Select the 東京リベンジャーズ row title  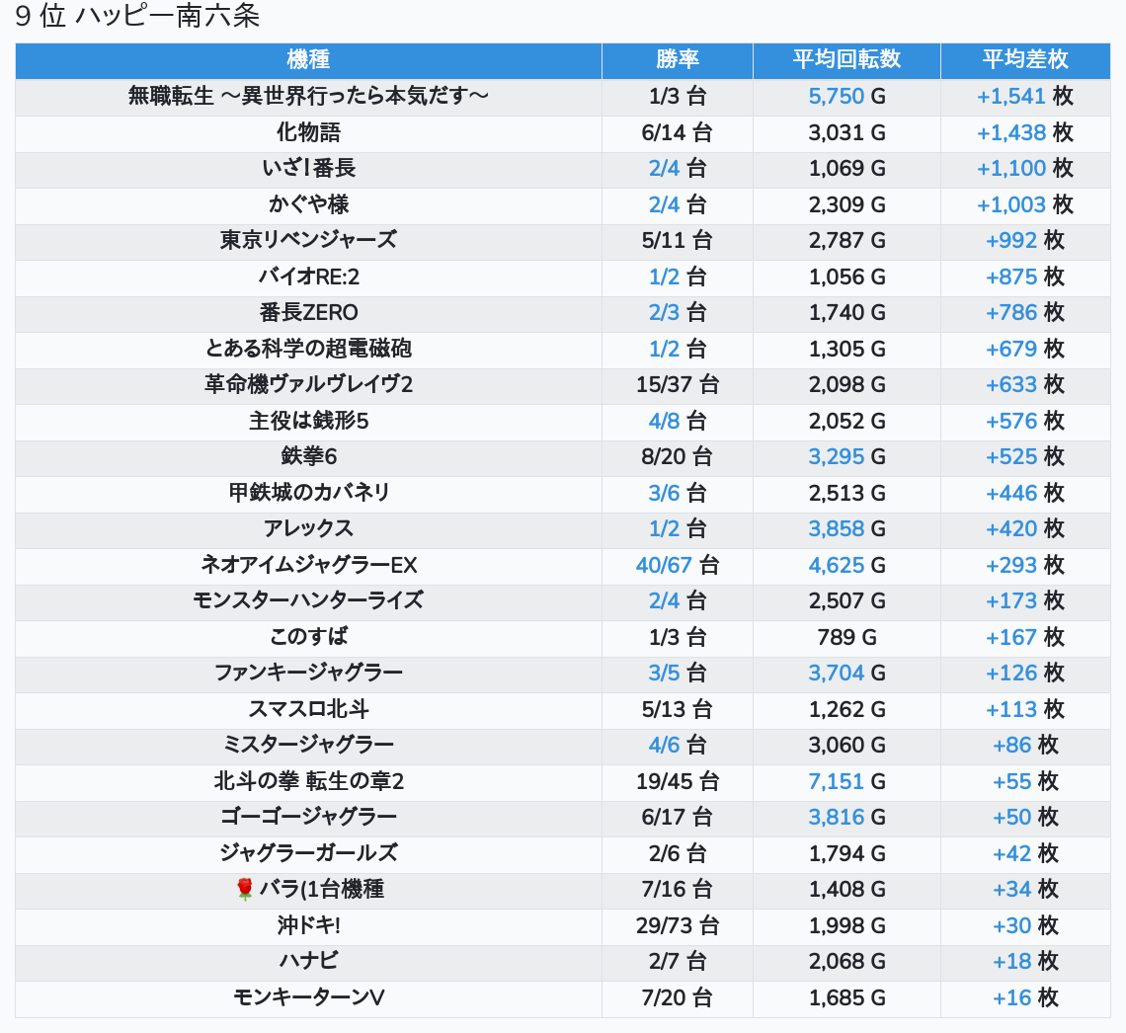pyautogui.click(x=308, y=240)
